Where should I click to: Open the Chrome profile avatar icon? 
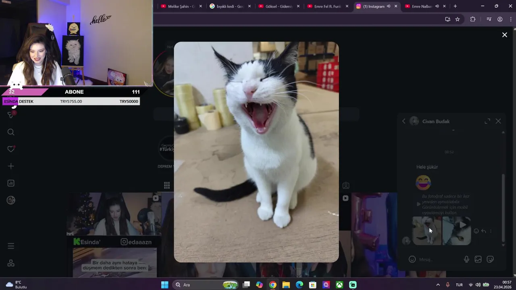point(500,19)
